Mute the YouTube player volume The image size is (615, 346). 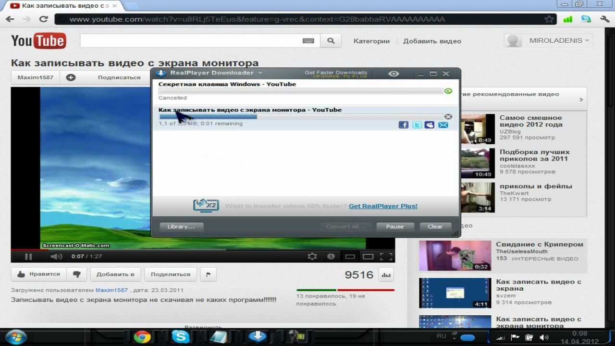[56, 257]
